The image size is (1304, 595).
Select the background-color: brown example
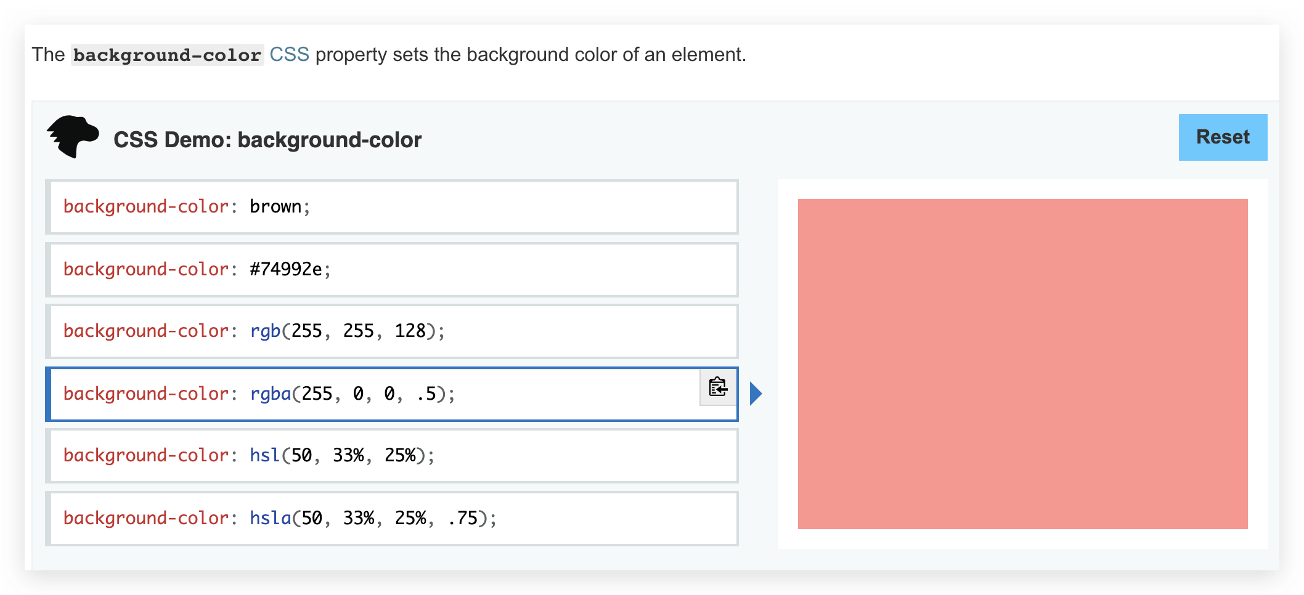(392, 207)
